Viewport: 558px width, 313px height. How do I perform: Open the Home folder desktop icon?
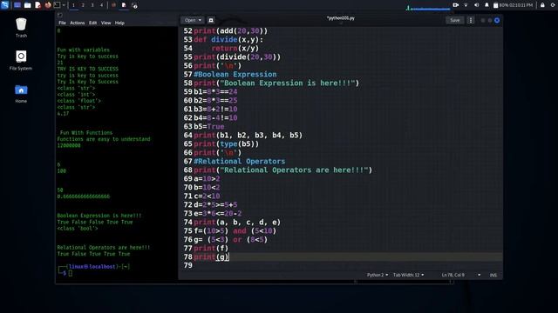(x=21, y=94)
